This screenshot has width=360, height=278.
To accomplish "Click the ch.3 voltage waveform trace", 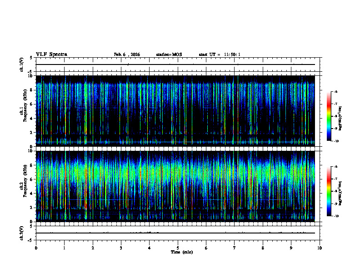I will click(175, 233).
